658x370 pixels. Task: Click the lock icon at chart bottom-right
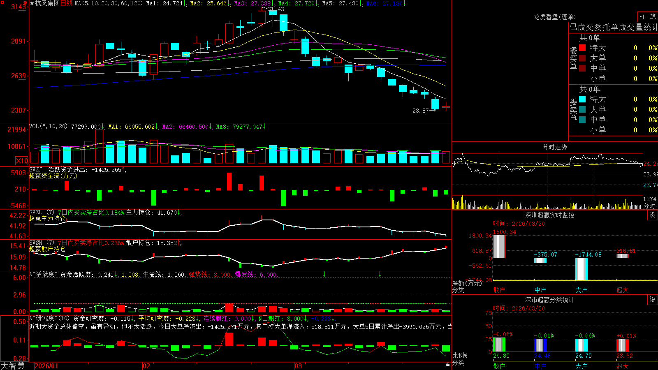[x=448, y=365]
